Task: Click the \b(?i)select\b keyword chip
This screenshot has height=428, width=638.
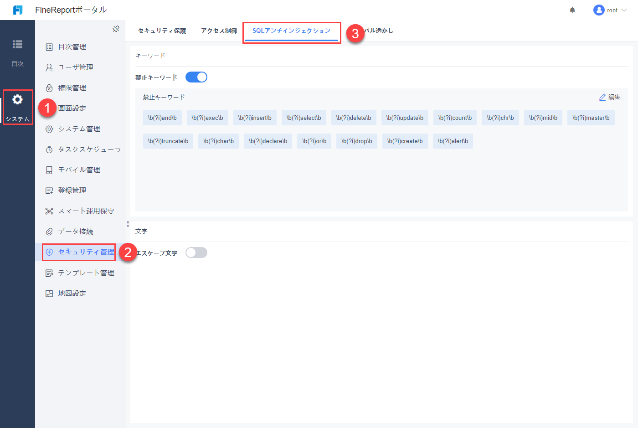Action: click(x=304, y=118)
